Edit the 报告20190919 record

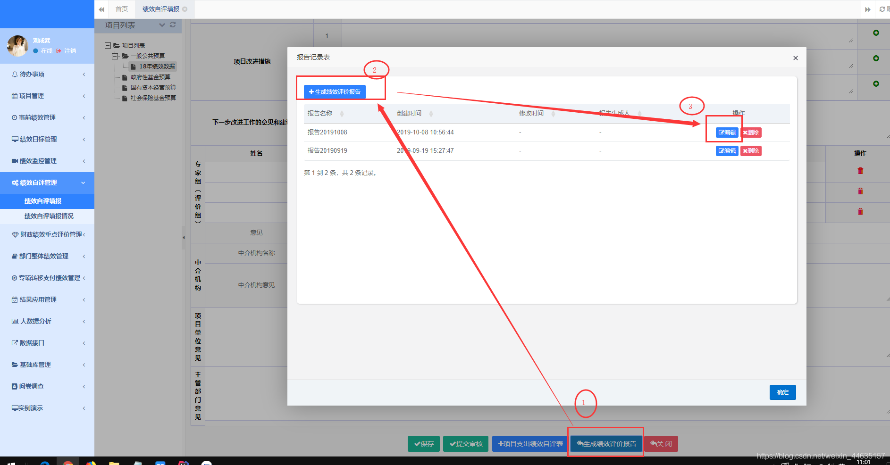coord(727,151)
